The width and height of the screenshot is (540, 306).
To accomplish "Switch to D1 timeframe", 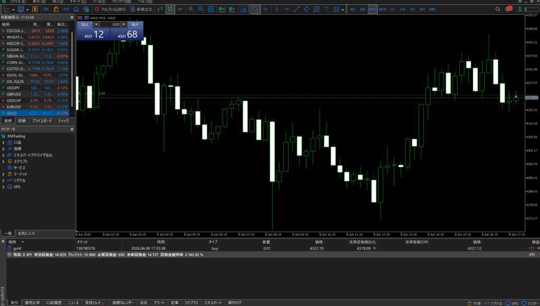I will point(412,9).
